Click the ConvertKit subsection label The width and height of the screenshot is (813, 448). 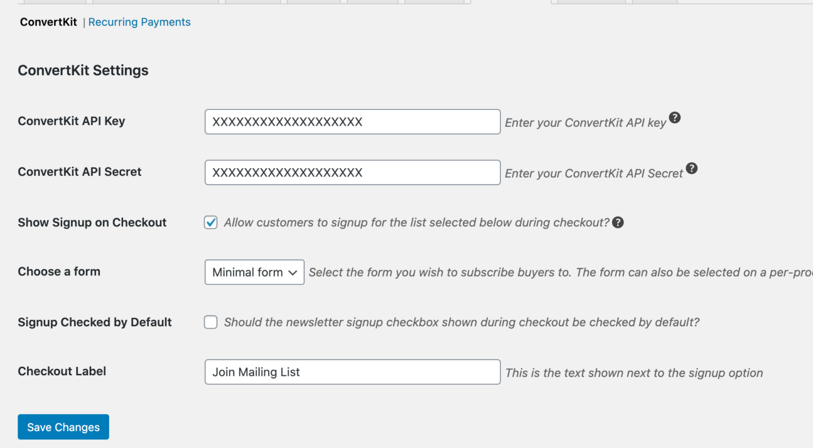pos(48,21)
